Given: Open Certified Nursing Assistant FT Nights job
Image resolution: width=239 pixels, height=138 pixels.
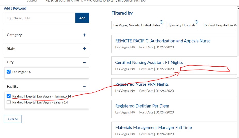Looking at the screenshot, I should point(149,63).
